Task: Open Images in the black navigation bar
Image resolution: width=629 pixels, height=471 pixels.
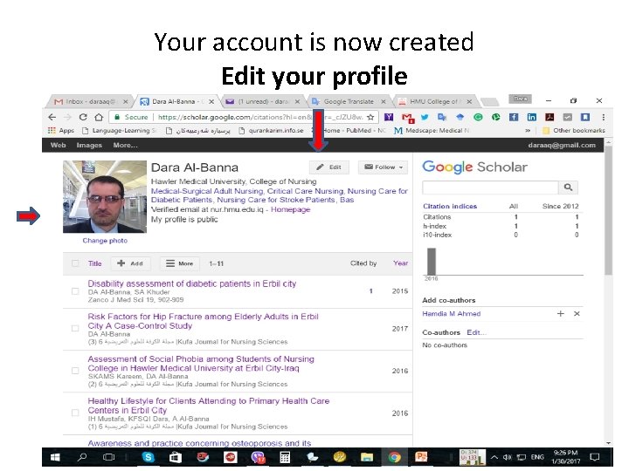Action: click(x=89, y=145)
